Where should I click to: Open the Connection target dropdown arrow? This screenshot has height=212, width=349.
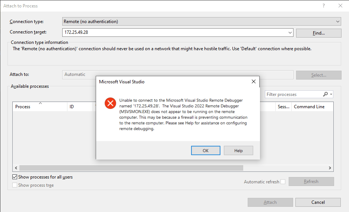[x=290, y=33]
